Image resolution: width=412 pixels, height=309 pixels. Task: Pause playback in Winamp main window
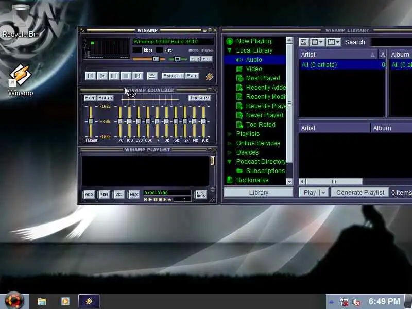click(114, 76)
